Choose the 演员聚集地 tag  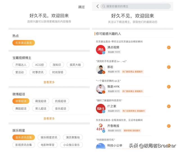[x=73, y=137]
